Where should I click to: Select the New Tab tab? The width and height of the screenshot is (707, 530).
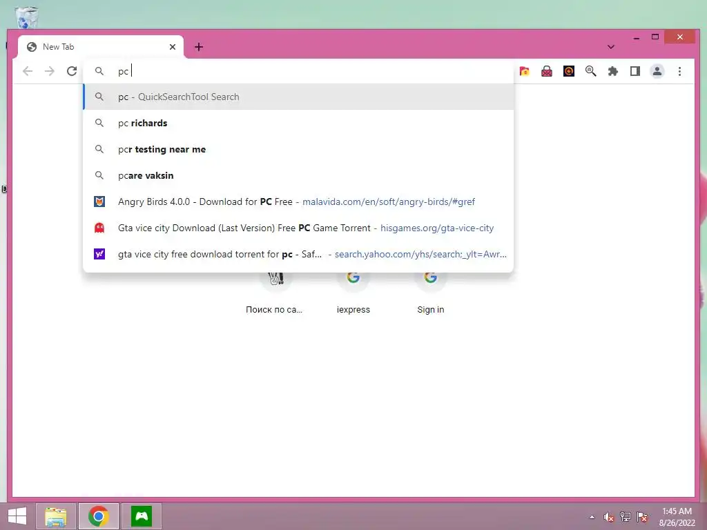click(x=101, y=47)
